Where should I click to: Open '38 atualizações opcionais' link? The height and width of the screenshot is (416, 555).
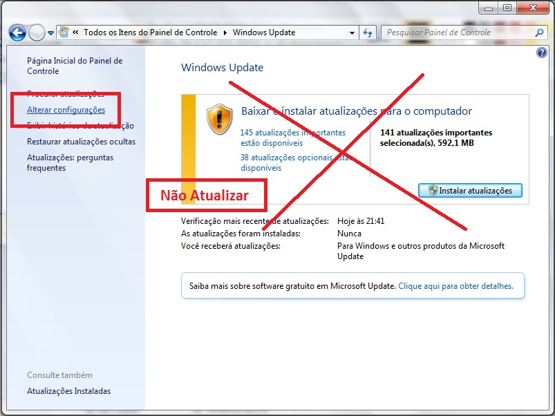click(x=295, y=162)
